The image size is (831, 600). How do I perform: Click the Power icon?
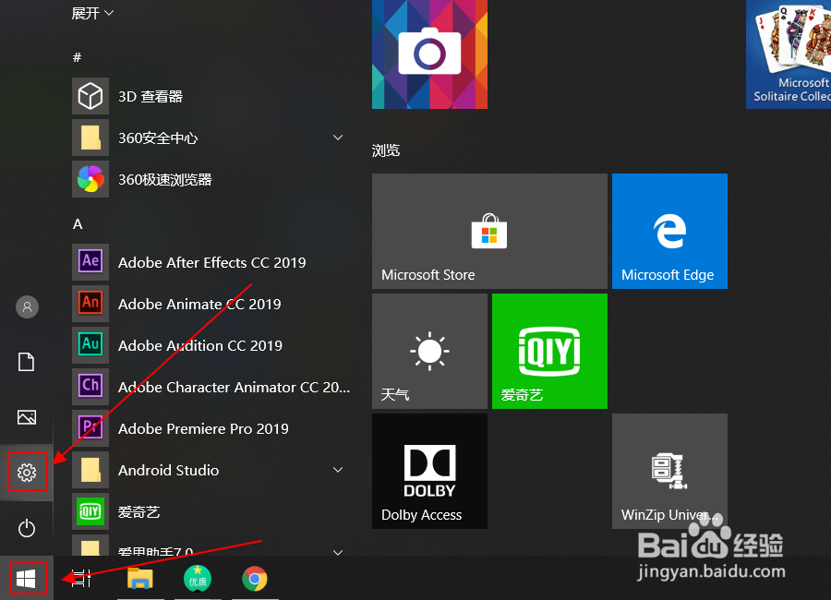[27, 528]
